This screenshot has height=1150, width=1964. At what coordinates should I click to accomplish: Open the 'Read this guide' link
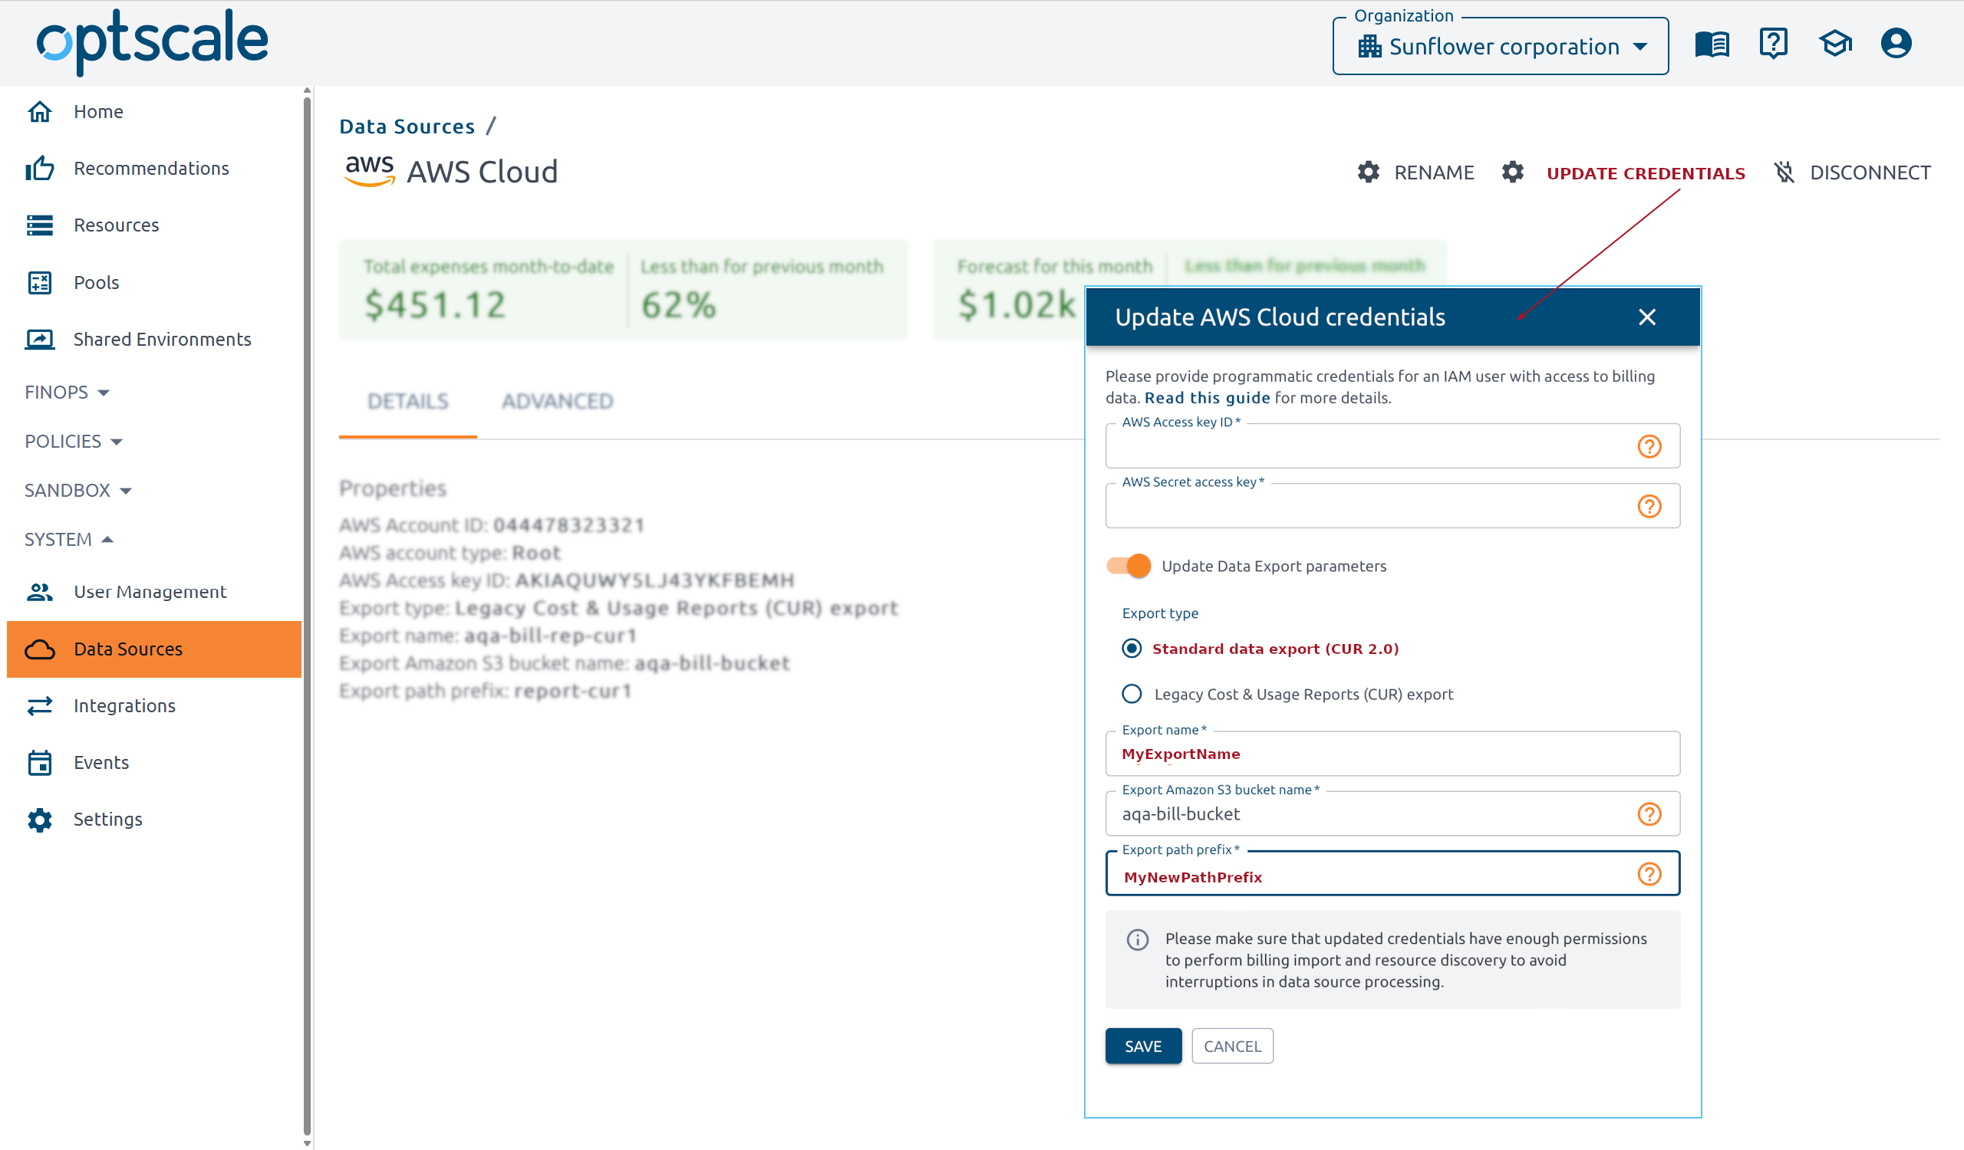pyautogui.click(x=1207, y=398)
